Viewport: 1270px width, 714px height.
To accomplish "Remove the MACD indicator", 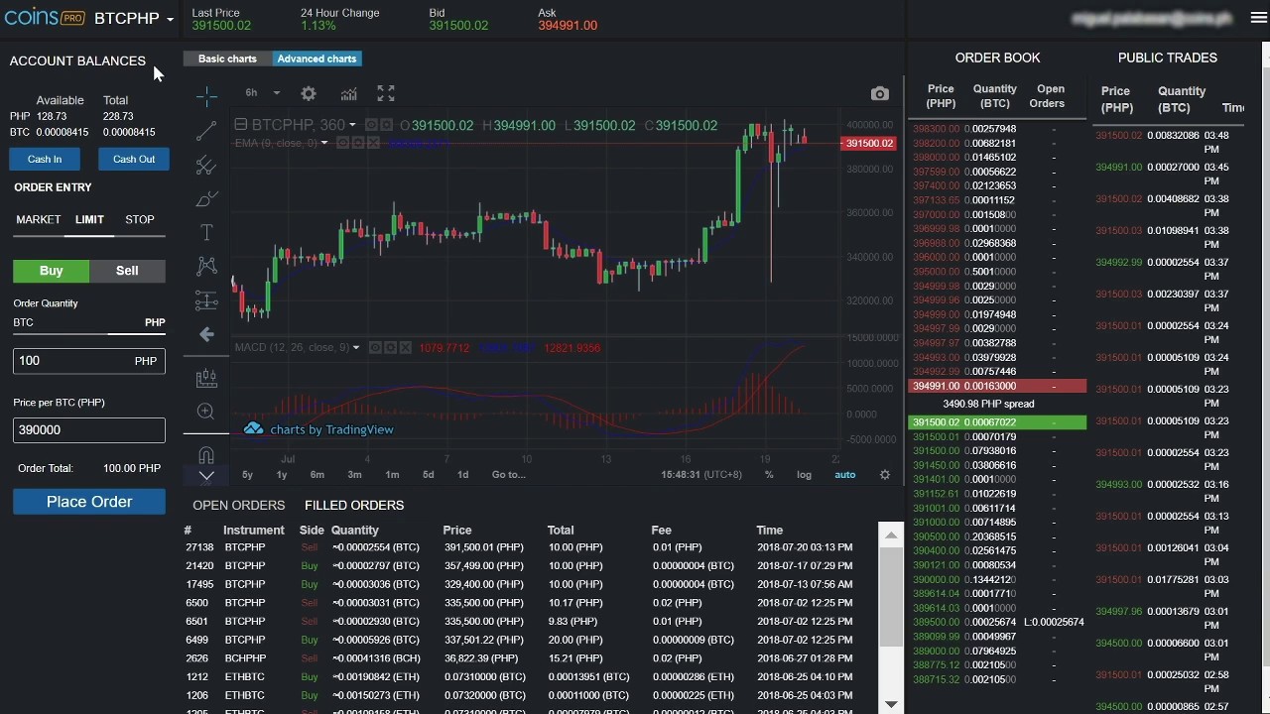I will tap(406, 348).
